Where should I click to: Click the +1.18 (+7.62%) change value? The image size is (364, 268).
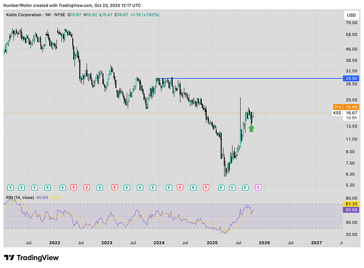(x=145, y=15)
